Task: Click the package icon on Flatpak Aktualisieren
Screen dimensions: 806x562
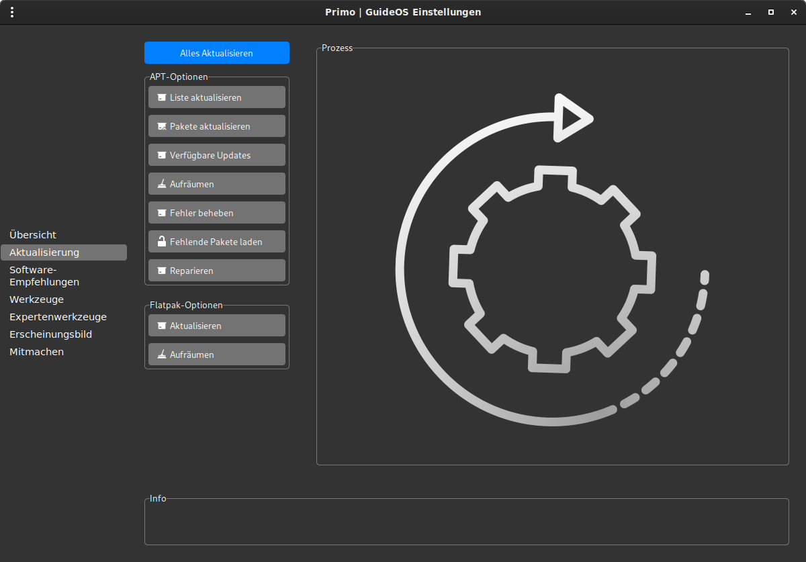Action: click(161, 326)
